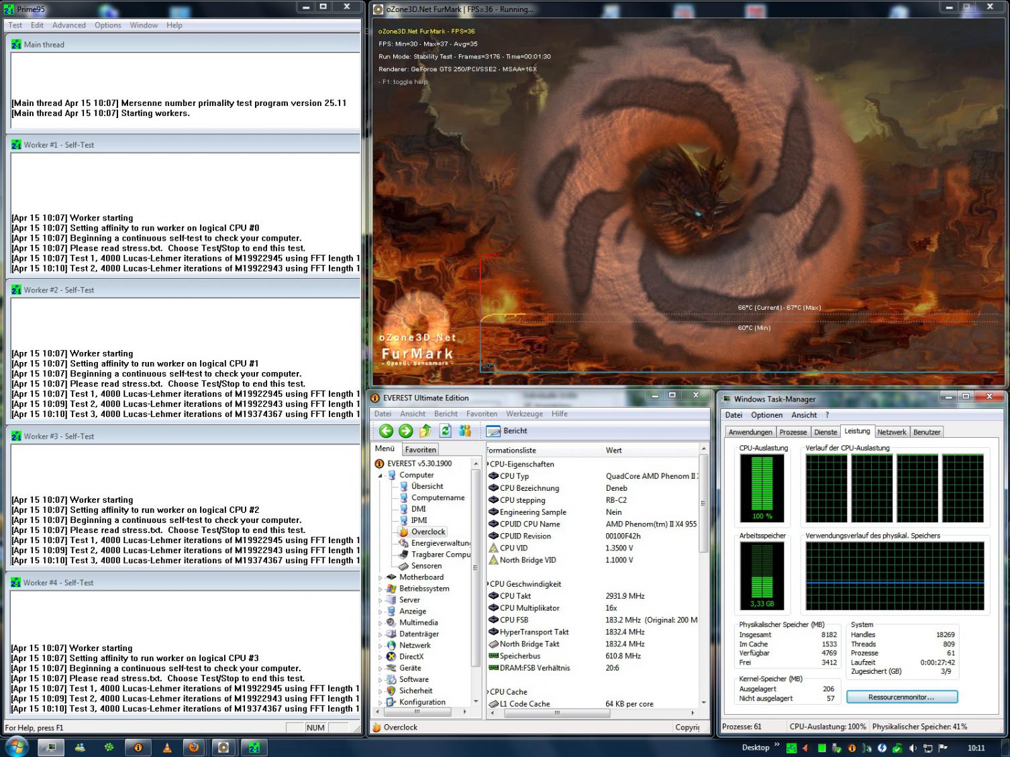Select the IPMI tree entry
This screenshot has width=1010, height=757.
[x=419, y=520]
